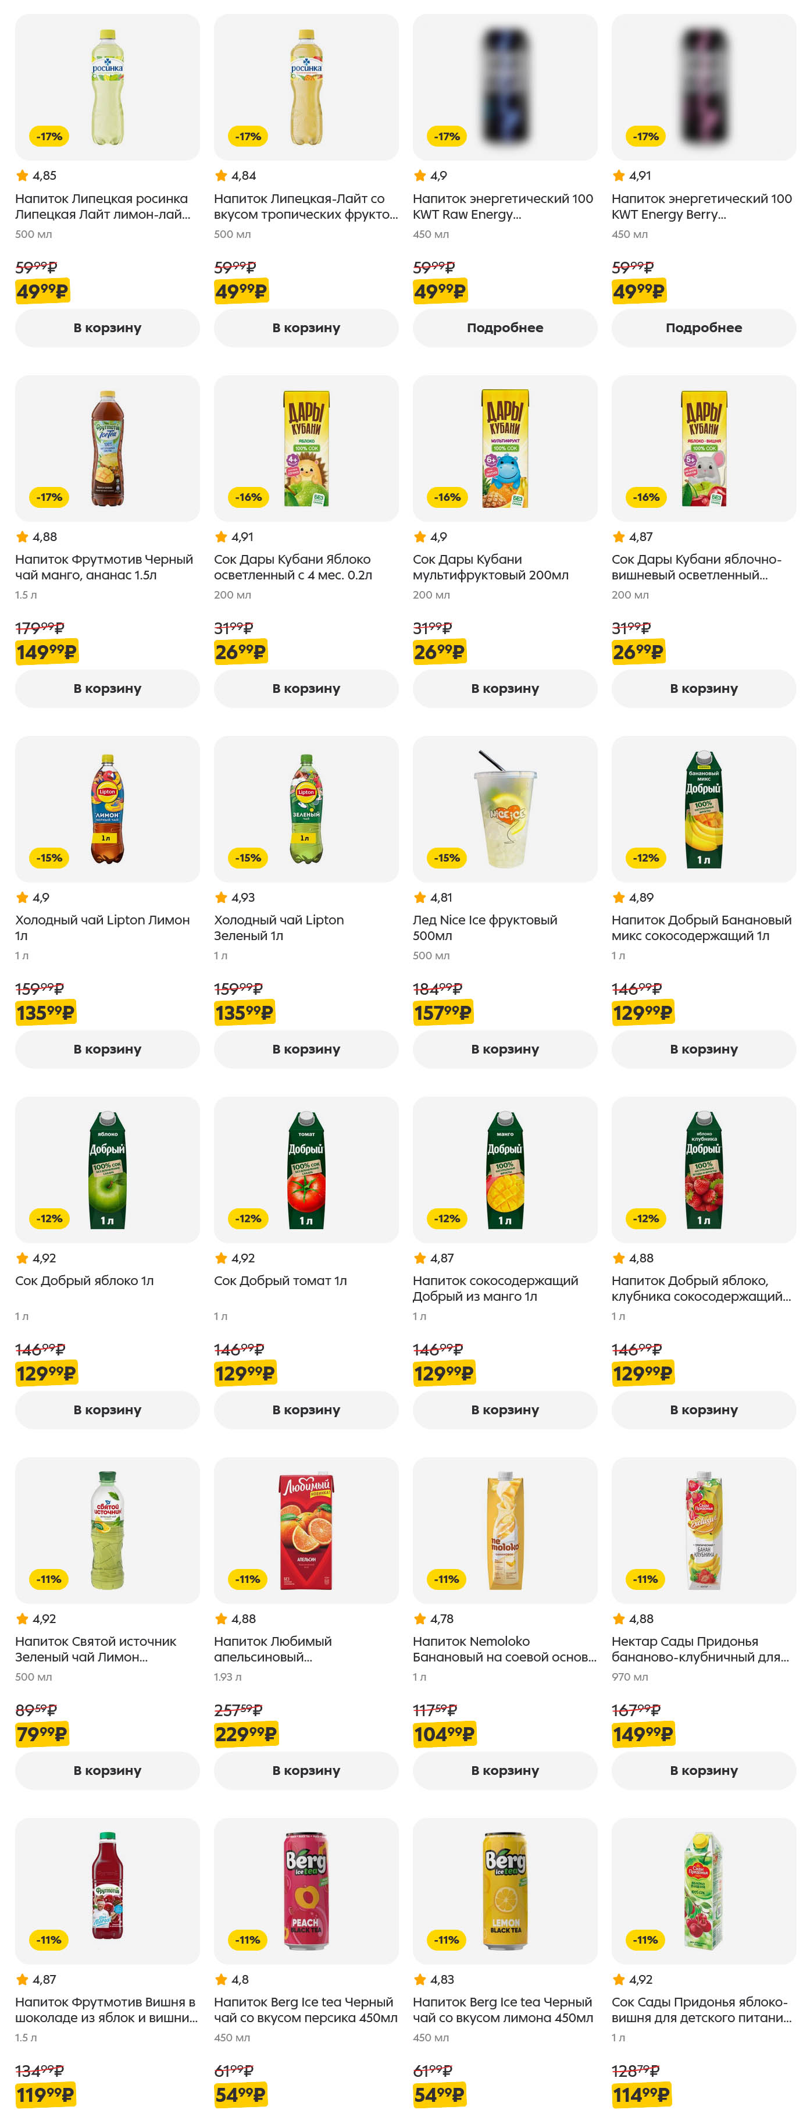Open Напиток Добрый Банановый микс product link
This screenshot has height=2110, width=803.
pos(701,927)
